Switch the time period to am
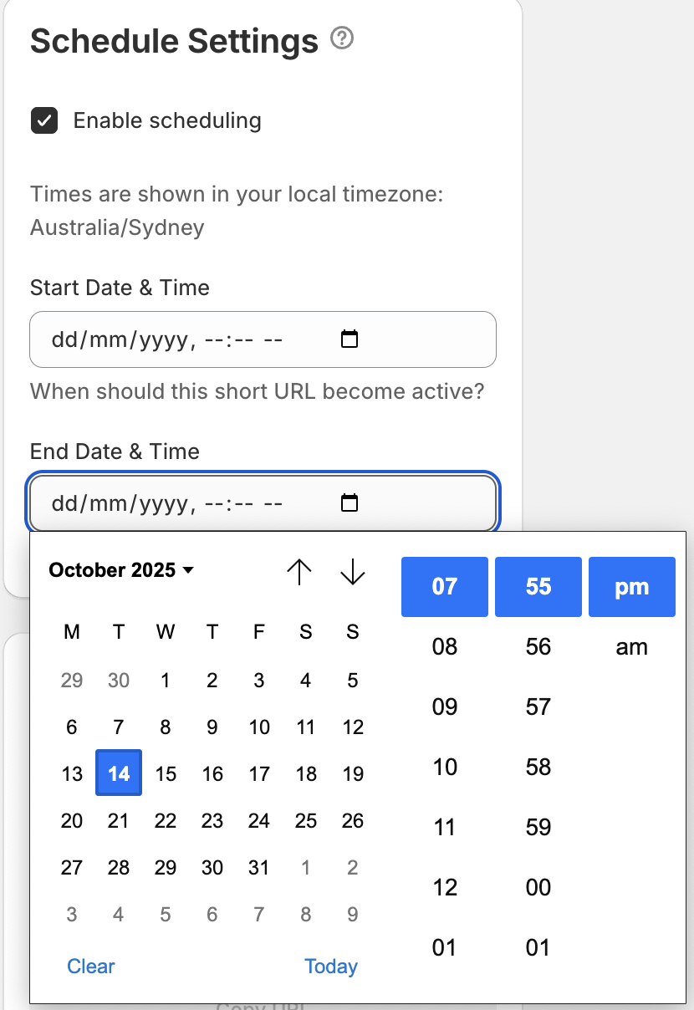Image resolution: width=694 pixels, height=1010 pixels. click(x=631, y=646)
